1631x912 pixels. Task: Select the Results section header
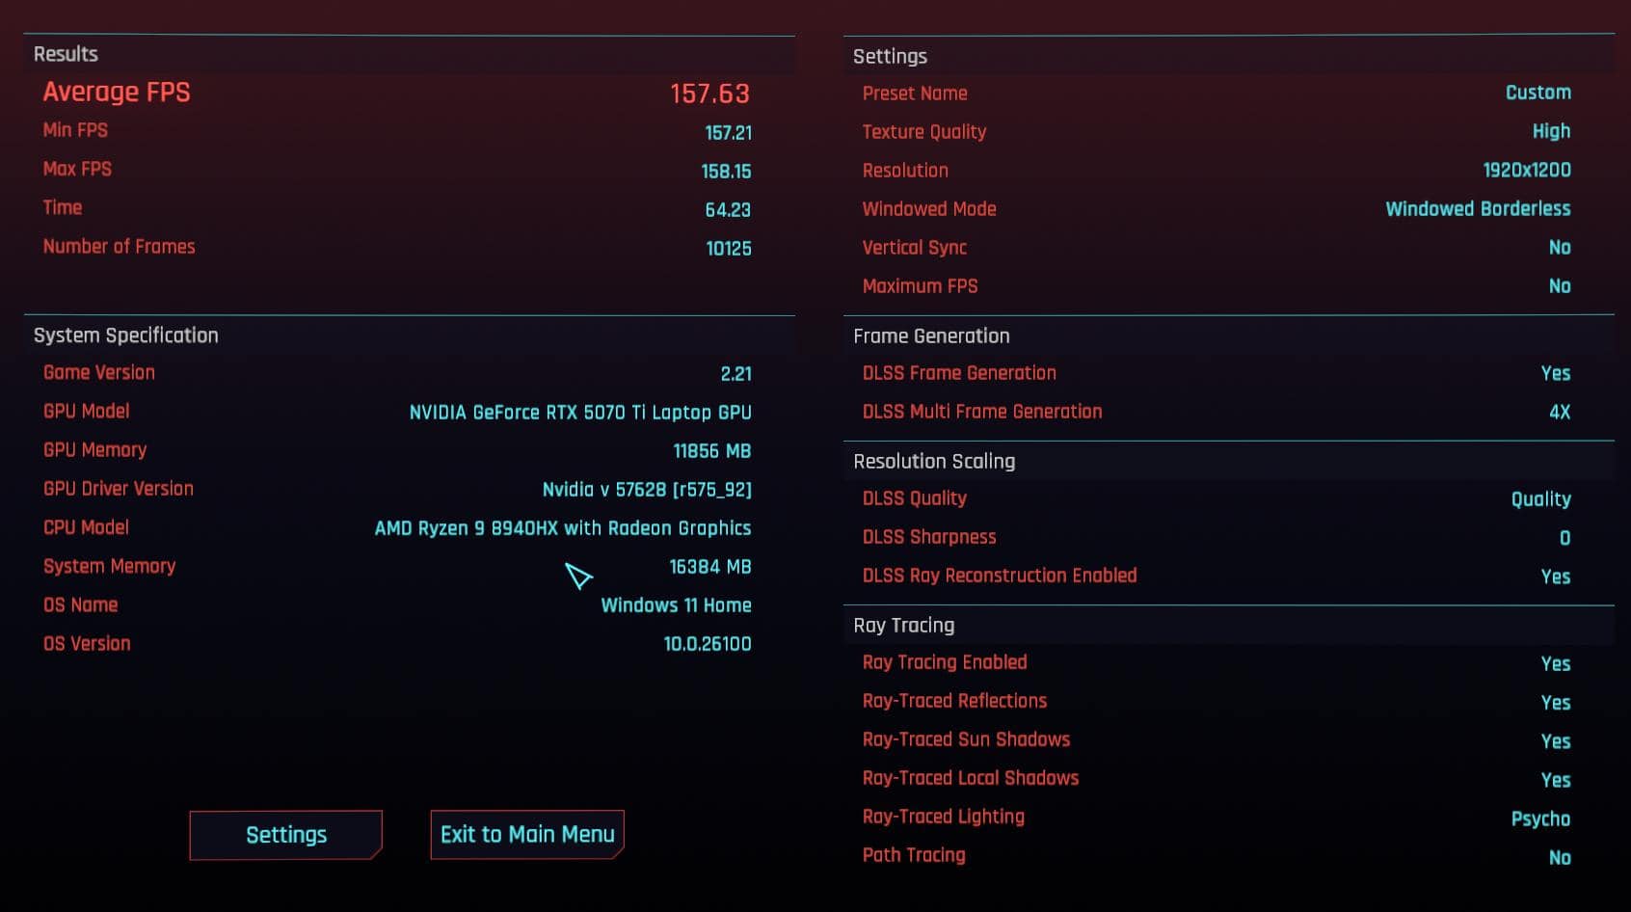tap(66, 55)
